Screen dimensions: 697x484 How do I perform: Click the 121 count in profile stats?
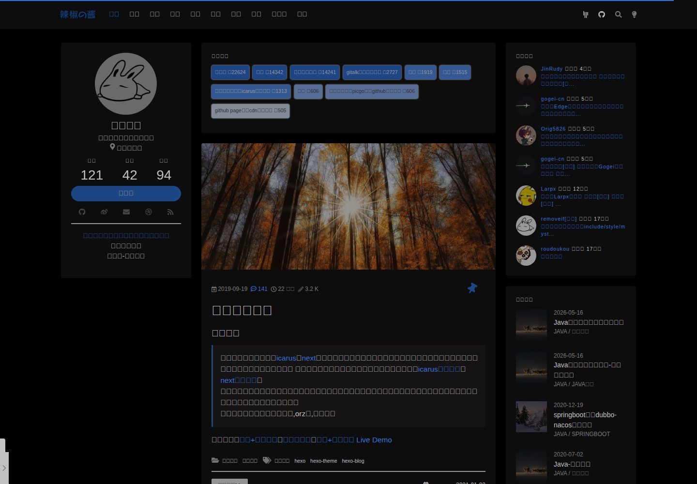pyautogui.click(x=92, y=175)
